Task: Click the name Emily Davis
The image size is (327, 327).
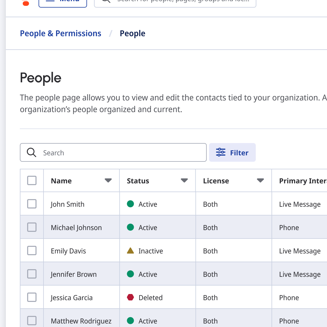Action: pos(68,251)
